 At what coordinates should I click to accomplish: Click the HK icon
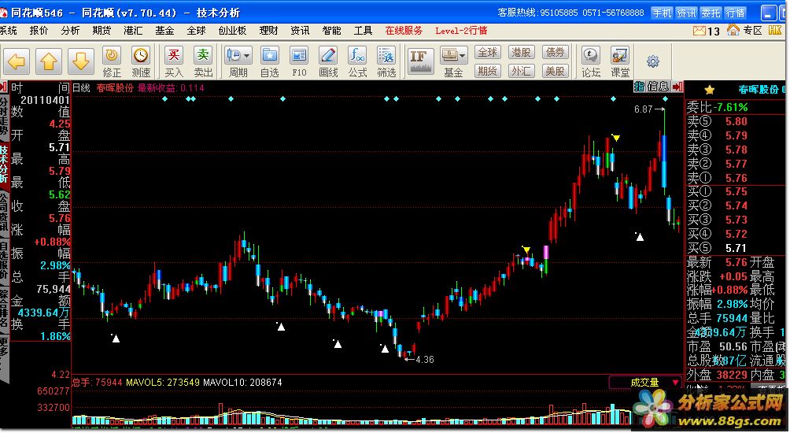click(x=775, y=30)
